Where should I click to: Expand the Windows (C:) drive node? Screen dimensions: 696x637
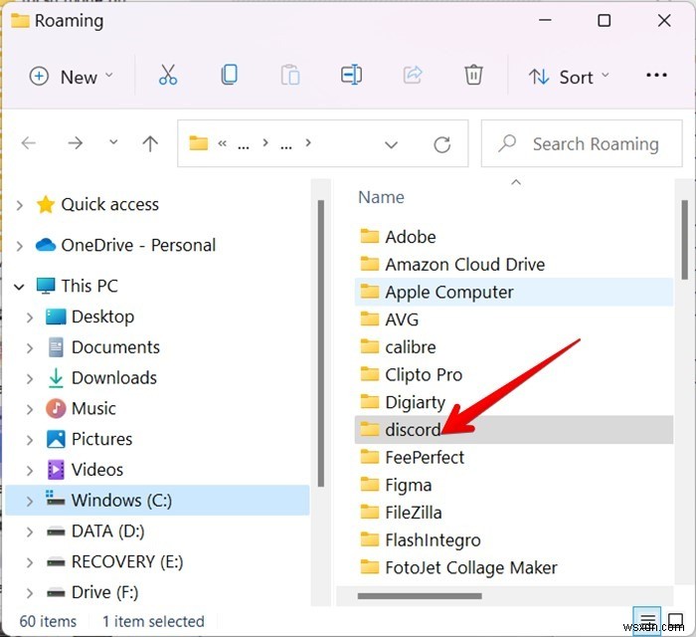[x=30, y=501]
